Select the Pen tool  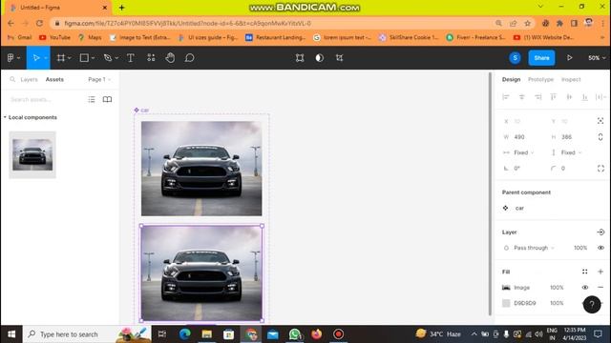(x=108, y=58)
